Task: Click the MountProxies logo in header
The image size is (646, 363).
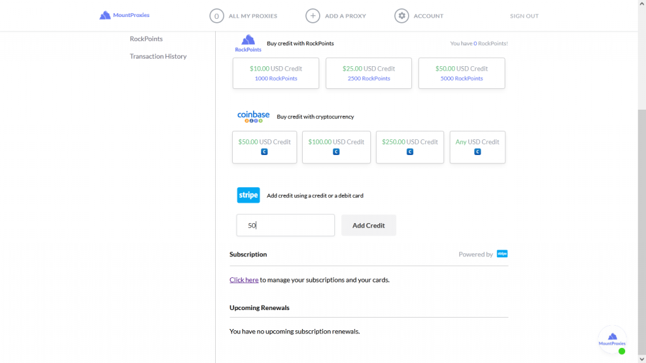Action: pos(124,15)
